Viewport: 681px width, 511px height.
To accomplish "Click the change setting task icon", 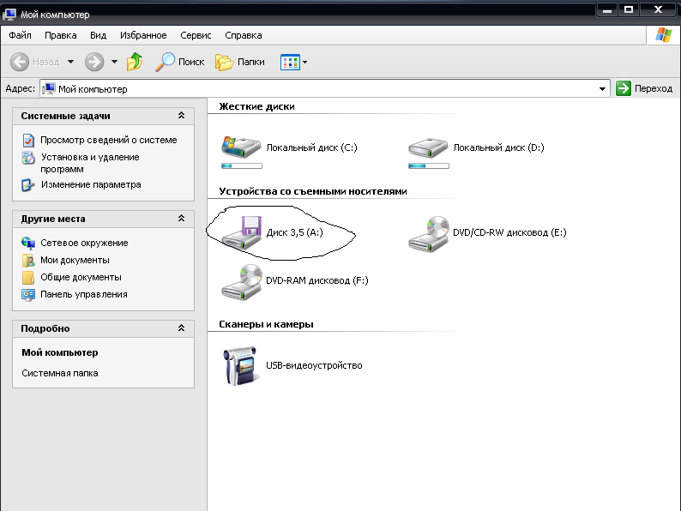I will coord(27,185).
